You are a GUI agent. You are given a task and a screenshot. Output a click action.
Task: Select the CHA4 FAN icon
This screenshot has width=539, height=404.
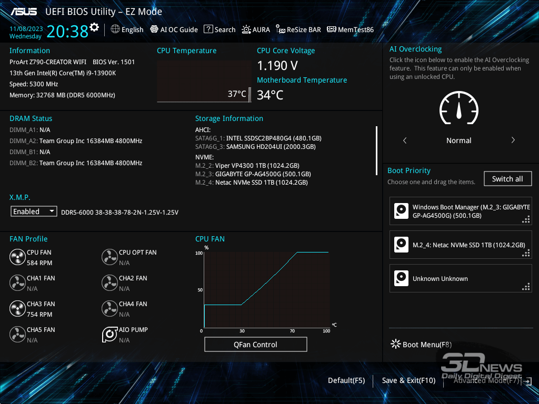[109, 308]
